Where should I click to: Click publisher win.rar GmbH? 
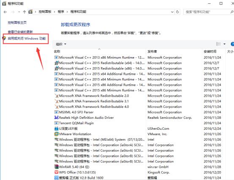(x=158, y=167)
